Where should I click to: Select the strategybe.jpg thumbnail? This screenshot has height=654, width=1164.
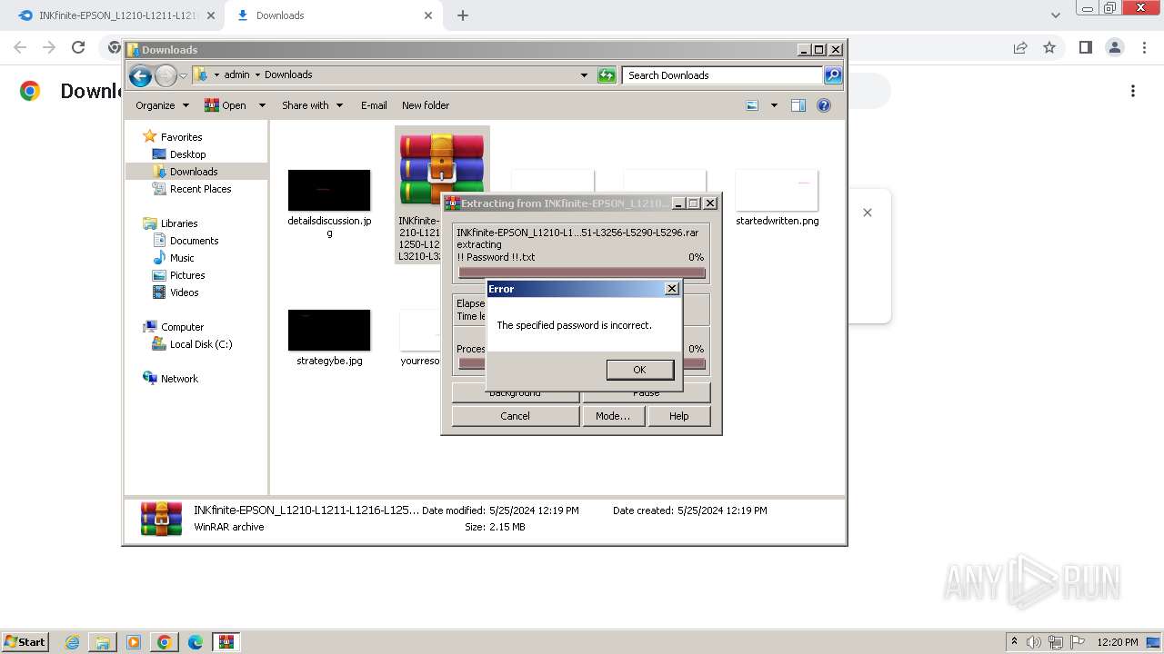point(329,331)
